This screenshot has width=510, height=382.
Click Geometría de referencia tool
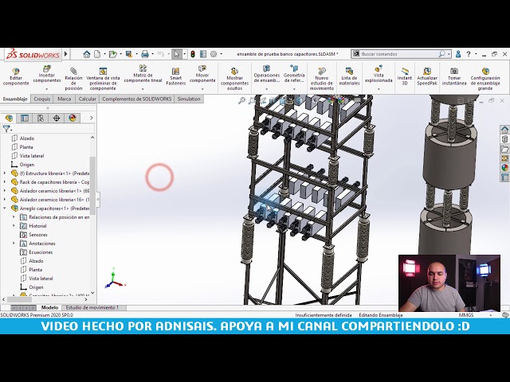pyautogui.click(x=294, y=74)
